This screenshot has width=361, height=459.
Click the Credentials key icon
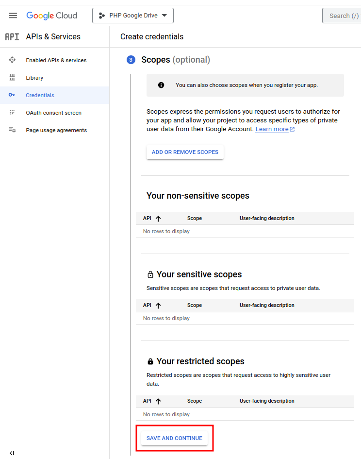tap(12, 95)
